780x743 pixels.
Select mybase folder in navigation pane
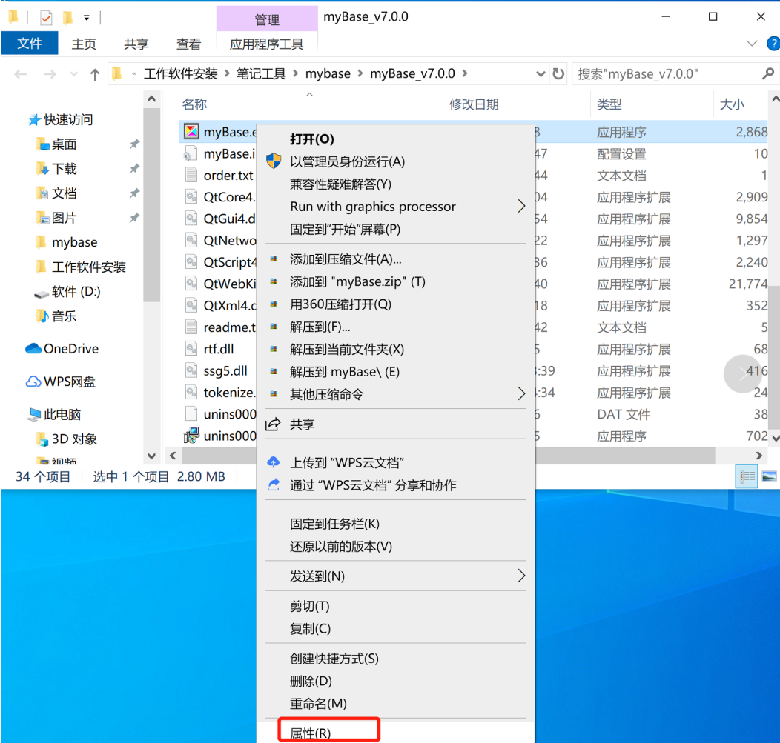click(x=75, y=242)
